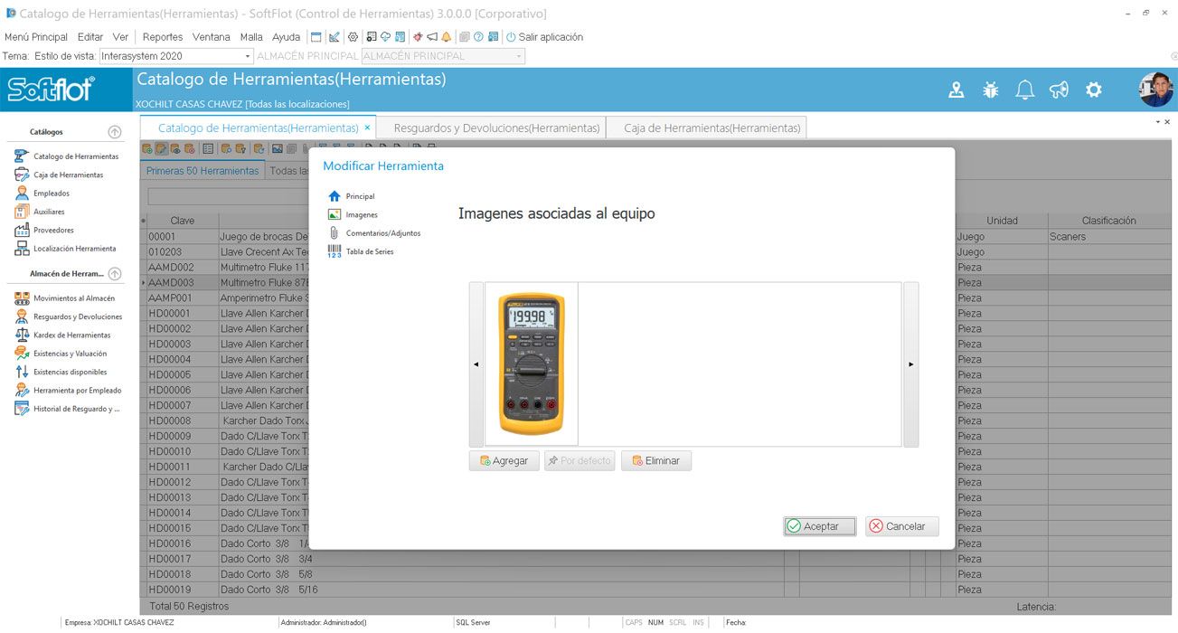Click the bug report icon in header

(990, 90)
